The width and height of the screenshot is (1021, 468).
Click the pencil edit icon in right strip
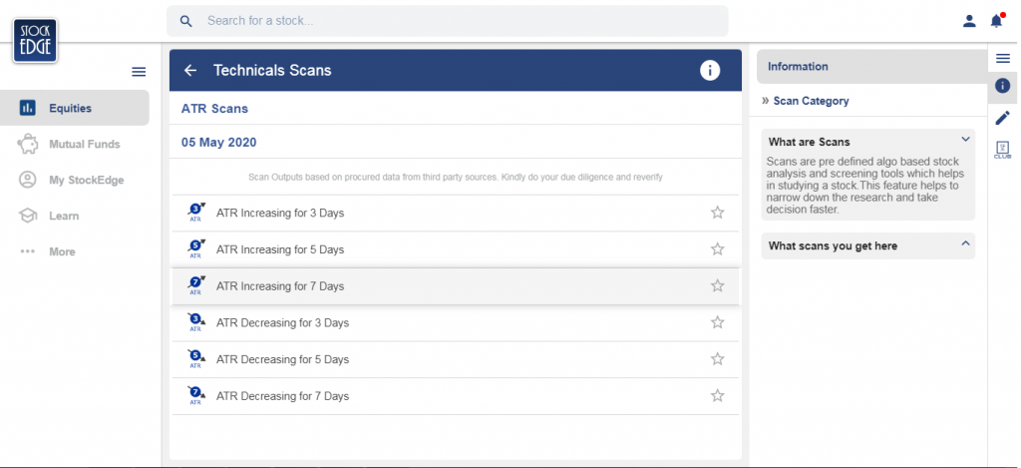coord(1003,118)
